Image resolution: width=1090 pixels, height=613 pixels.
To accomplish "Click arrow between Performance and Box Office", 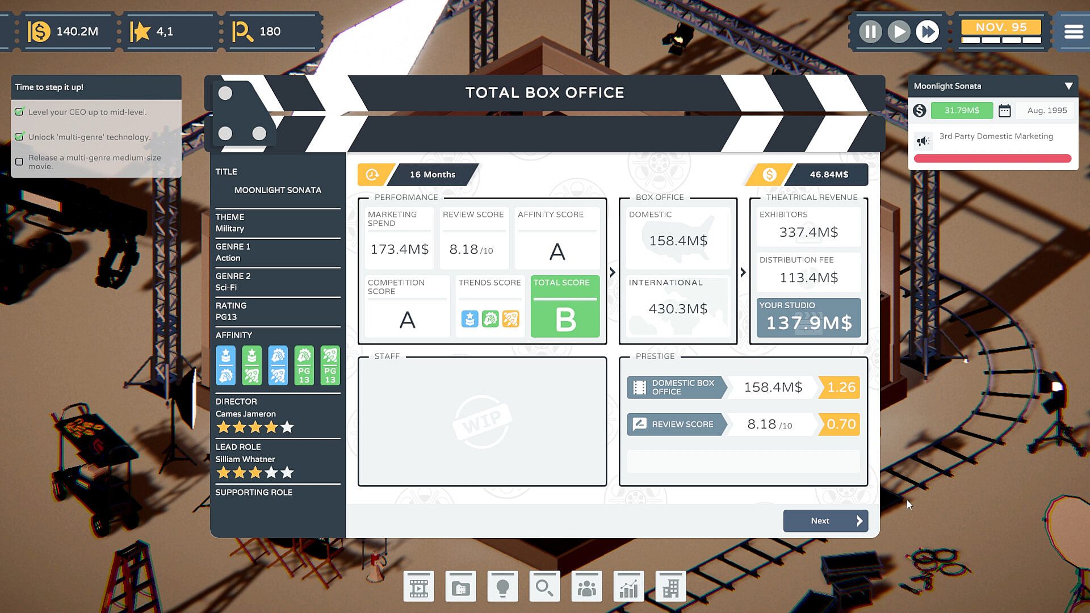I will [x=613, y=272].
